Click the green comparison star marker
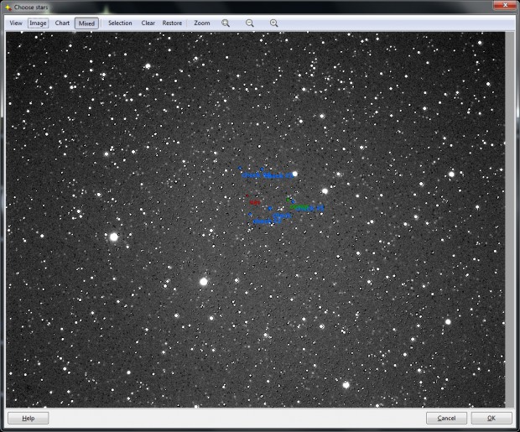520x432 pixels. (x=288, y=200)
